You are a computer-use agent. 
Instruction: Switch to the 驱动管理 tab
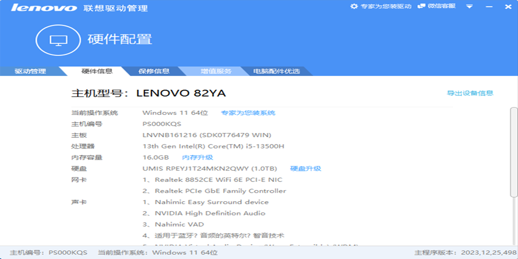tap(30, 71)
